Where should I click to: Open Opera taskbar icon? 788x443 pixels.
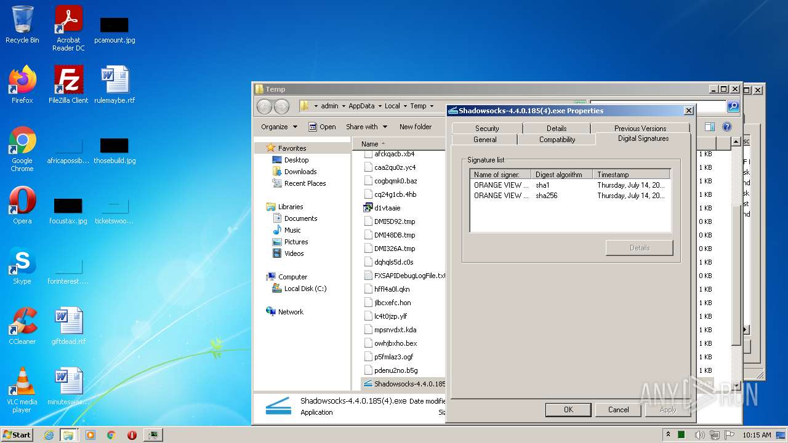132,435
